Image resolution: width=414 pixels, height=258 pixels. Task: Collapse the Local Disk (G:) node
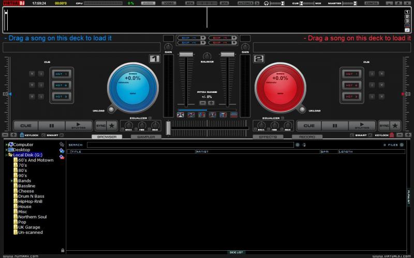point(7,155)
